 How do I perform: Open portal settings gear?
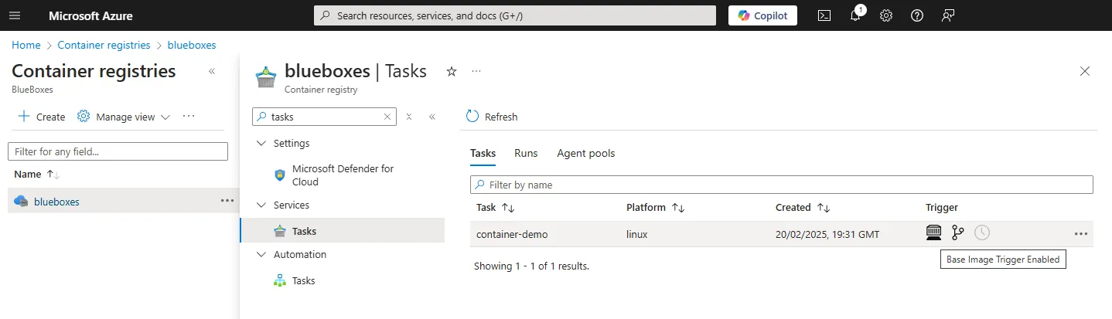click(x=886, y=15)
